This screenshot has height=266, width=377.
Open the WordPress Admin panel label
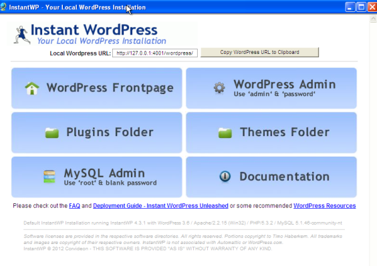285,85
